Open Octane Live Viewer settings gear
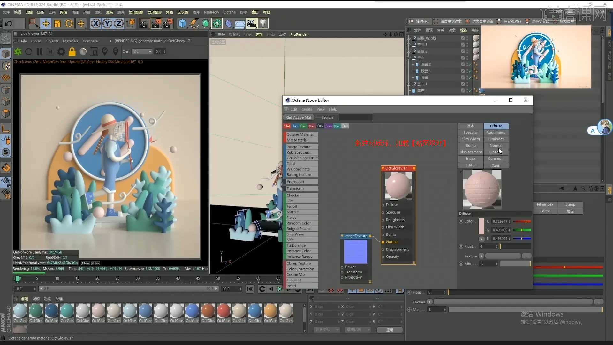 [61, 51]
